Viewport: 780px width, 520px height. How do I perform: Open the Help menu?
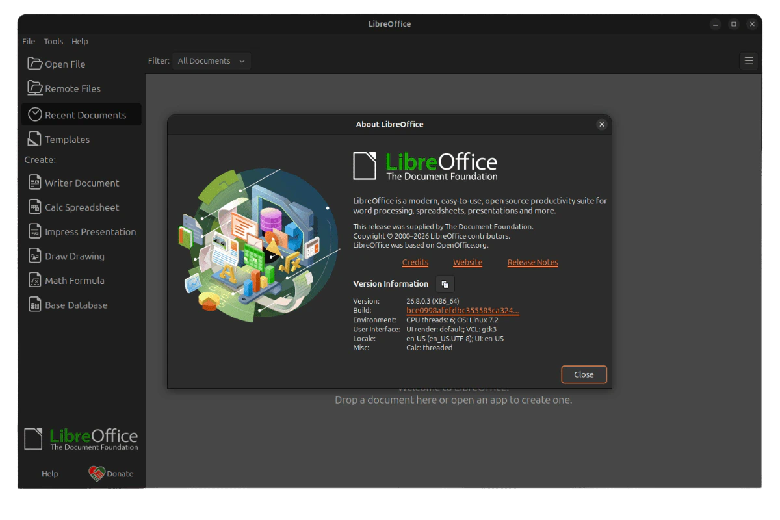pos(80,41)
